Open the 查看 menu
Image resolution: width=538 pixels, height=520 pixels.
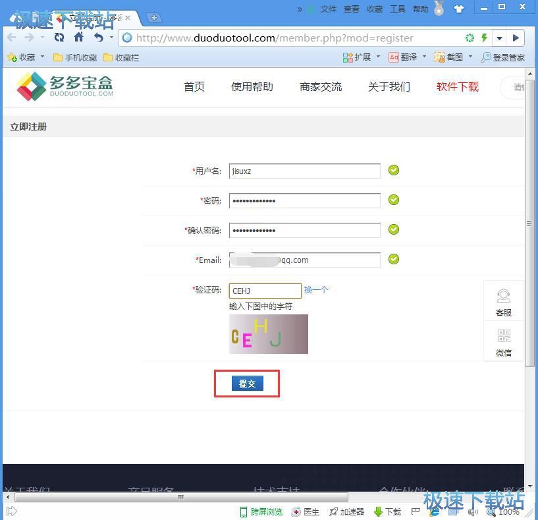point(352,9)
